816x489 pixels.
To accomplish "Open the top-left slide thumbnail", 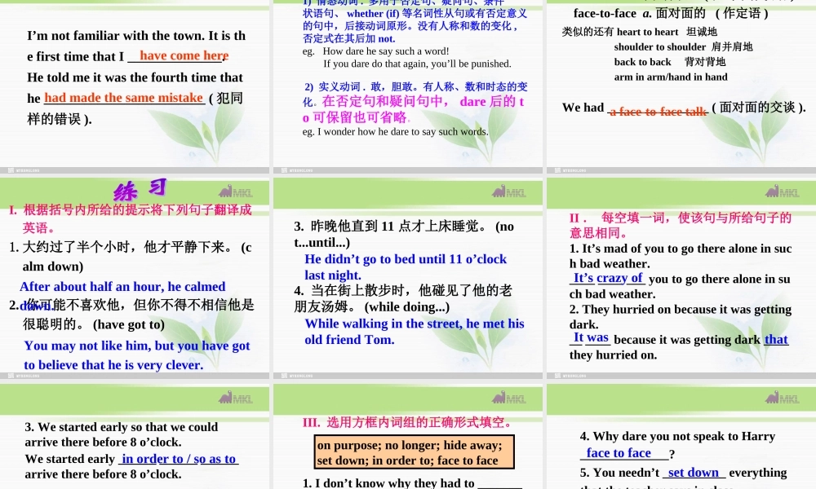I will [x=135, y=81].
